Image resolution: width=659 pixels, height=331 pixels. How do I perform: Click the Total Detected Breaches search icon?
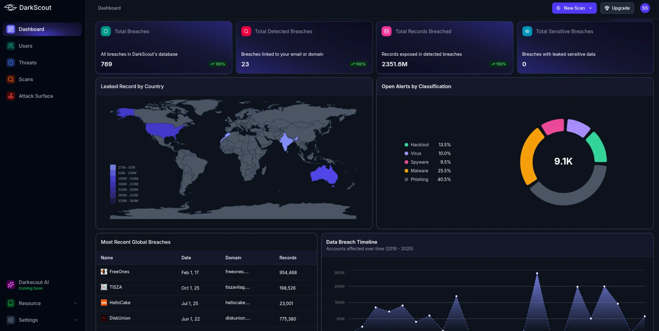(x=246, y=31)
